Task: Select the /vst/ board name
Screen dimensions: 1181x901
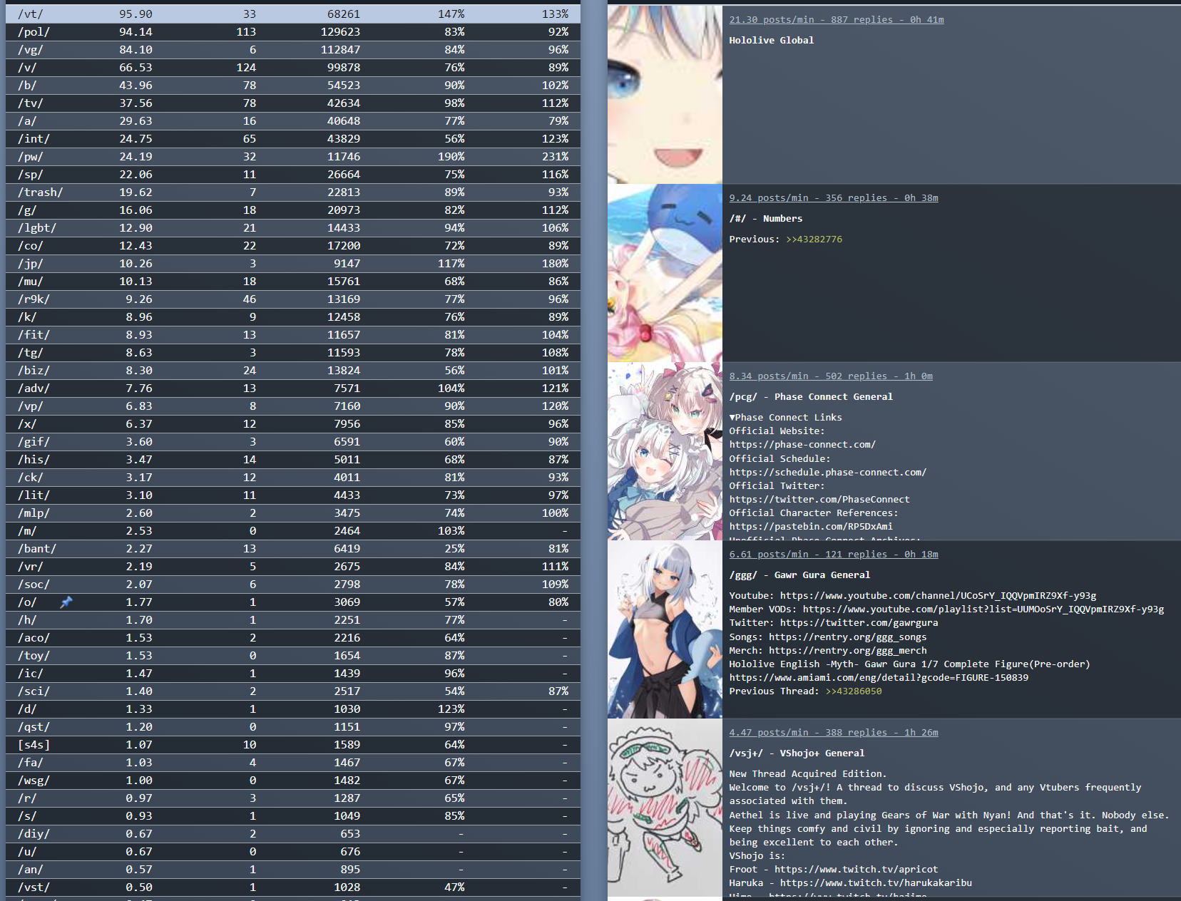Action: pos(34,887)
